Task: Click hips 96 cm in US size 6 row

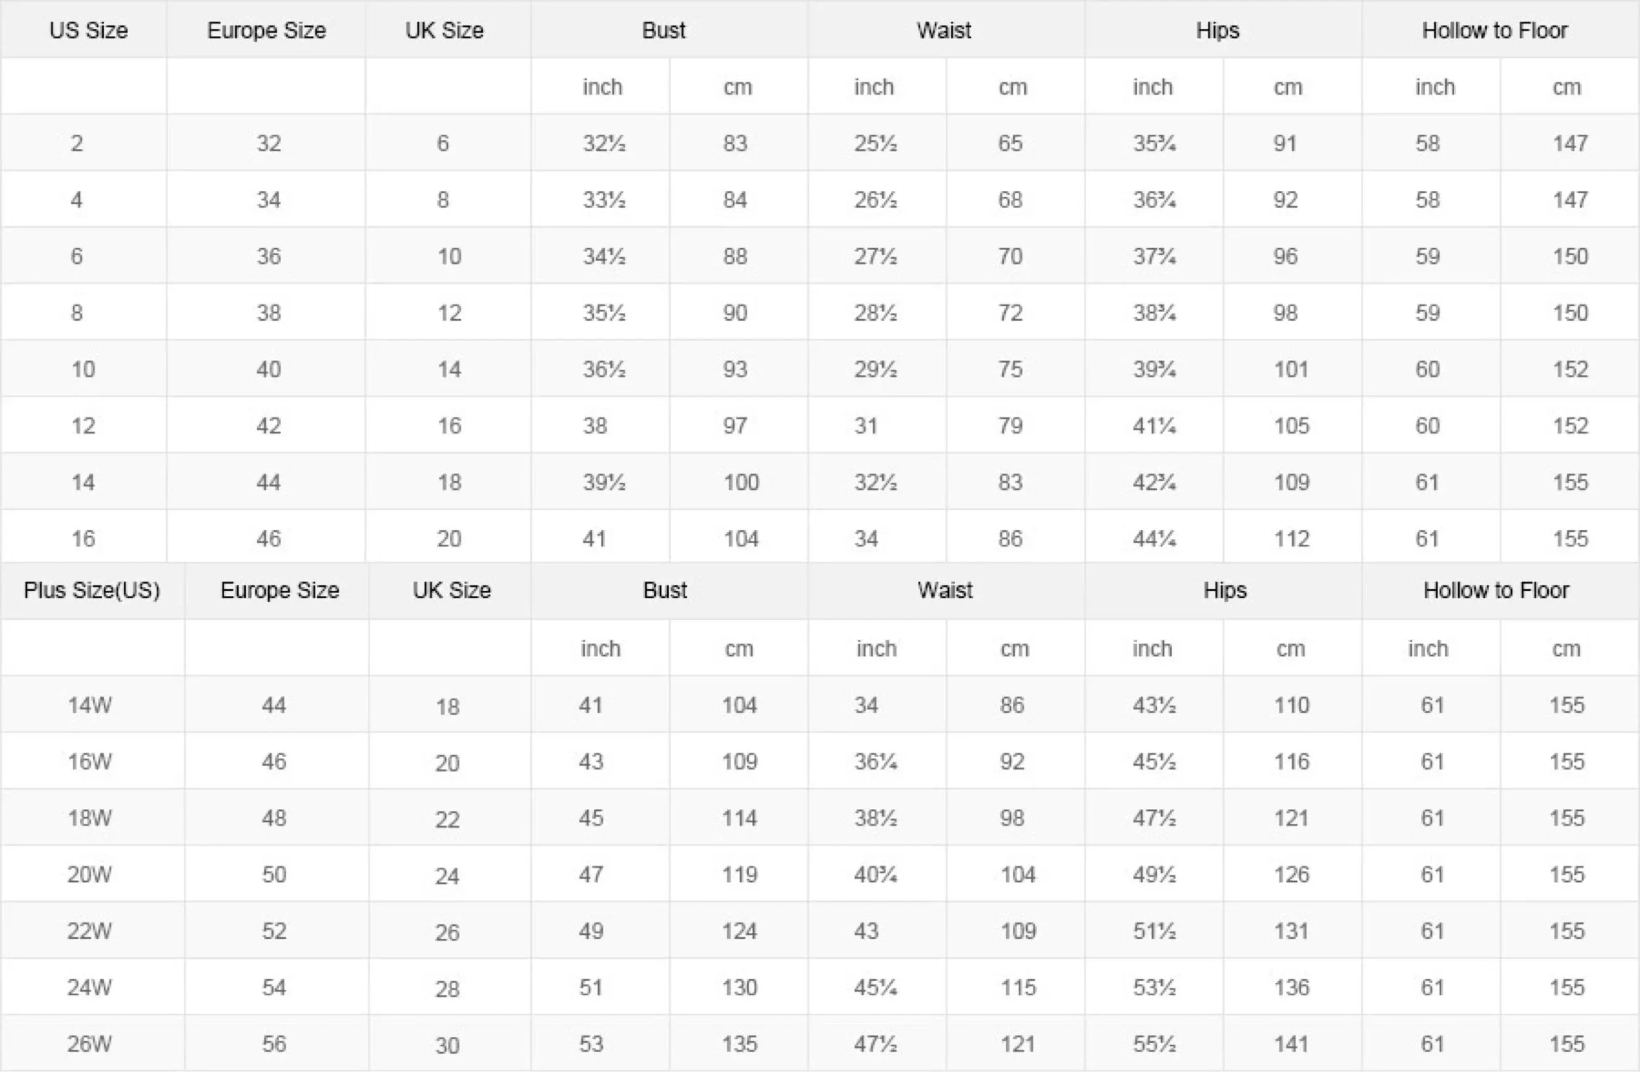Action: click(x=1285, y=256)
